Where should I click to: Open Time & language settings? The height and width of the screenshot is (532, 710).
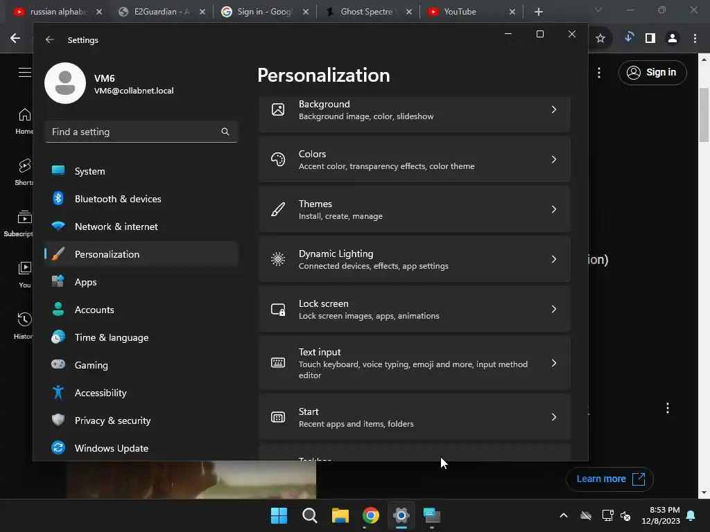[141, 337]
